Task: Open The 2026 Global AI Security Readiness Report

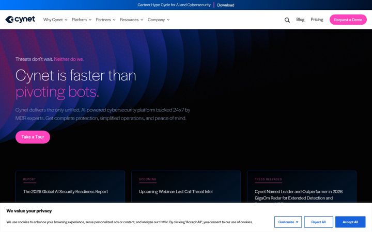Action: 66,191
